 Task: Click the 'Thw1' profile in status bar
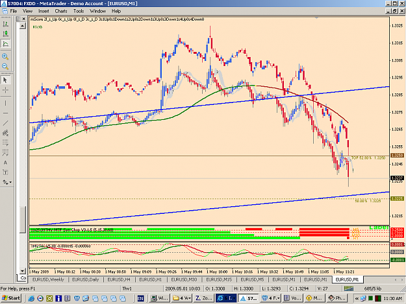127,288
